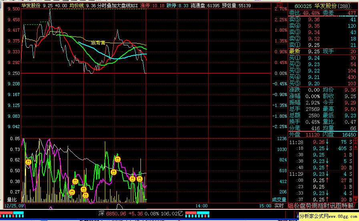Click the rightmost smiley marker in the indicator panel
The width and height of the screenshot is (359, 221).
pyautogui.click(x=140, y=179)
